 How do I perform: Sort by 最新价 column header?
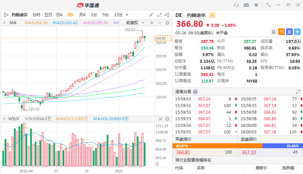click(261, 168)
